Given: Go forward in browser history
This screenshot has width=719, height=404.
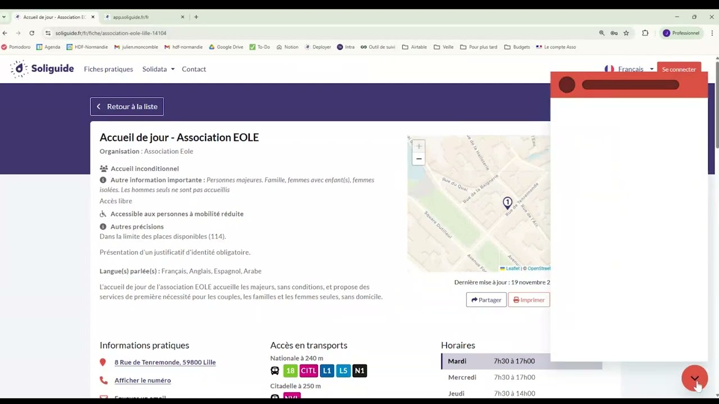Looking at the screenshot, I should click(x=18, y=33).
